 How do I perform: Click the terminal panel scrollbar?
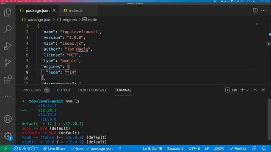(269, 119)
